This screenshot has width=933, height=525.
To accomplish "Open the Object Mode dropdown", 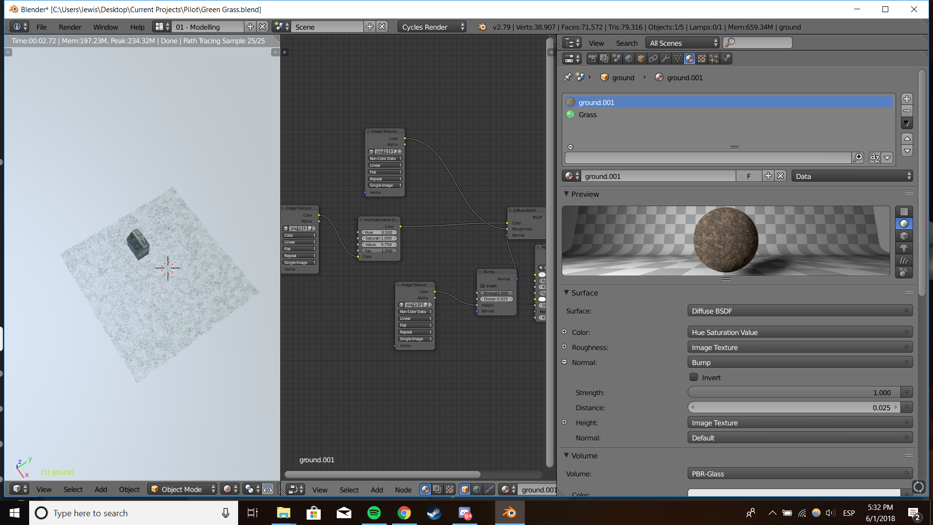I will pyautogui.click(x=183, y=489).
